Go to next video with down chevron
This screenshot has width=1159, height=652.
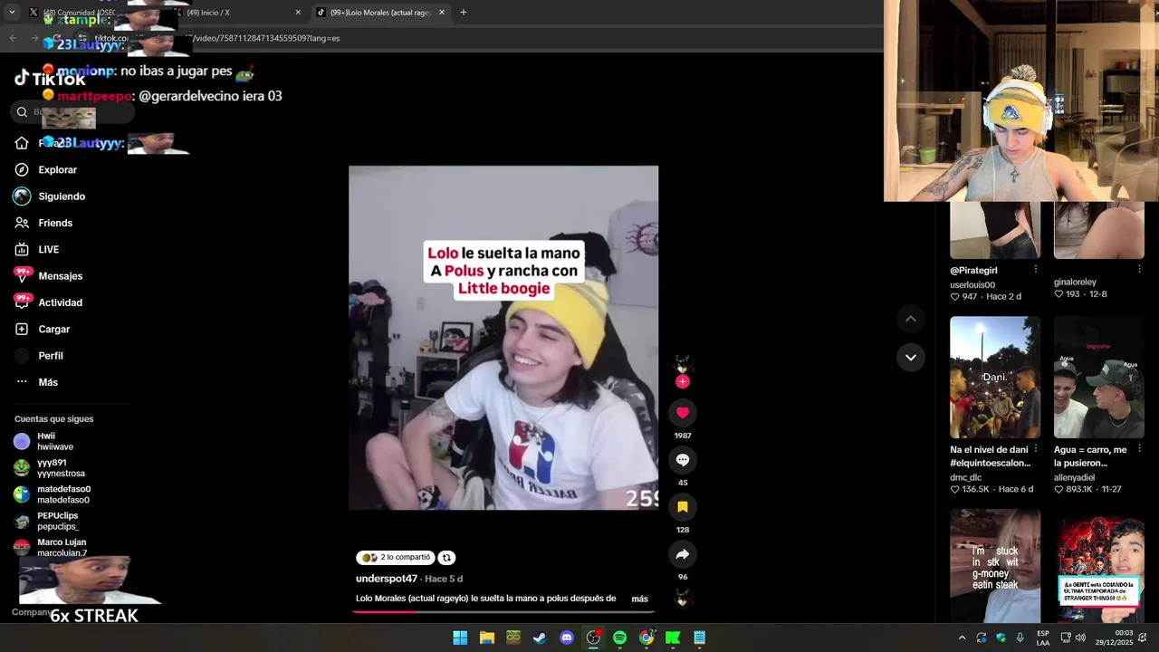911,358
